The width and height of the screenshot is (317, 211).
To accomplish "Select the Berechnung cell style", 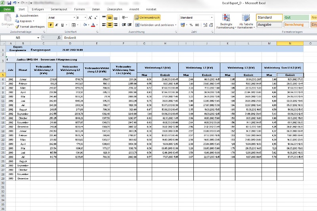I will [x=296, y=25].
